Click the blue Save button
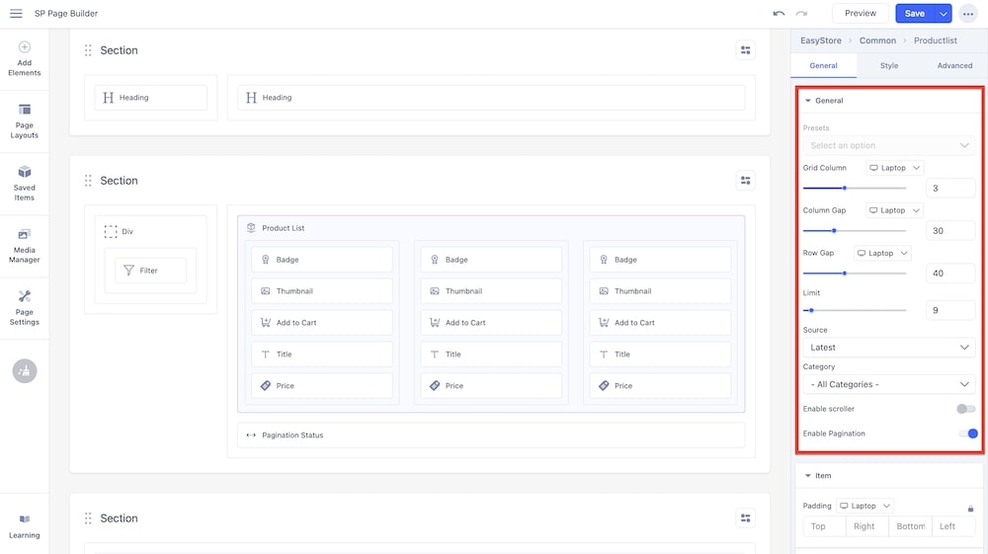The width and height of the screenshot is (988, 554). pyautogui.click(x=914, y=14)
